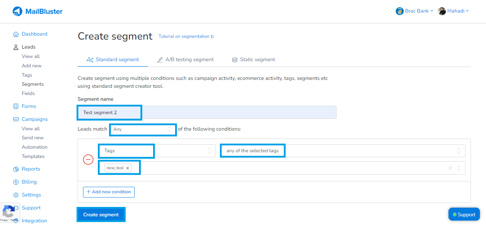Click the Create segment button

coord(101,214)
